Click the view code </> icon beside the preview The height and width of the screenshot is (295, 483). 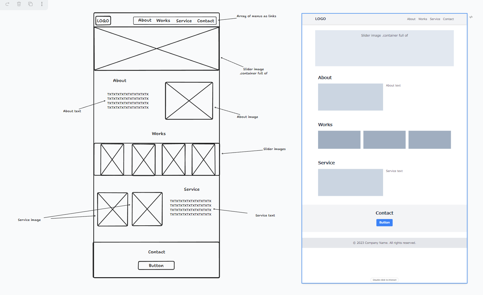point(471,17)
